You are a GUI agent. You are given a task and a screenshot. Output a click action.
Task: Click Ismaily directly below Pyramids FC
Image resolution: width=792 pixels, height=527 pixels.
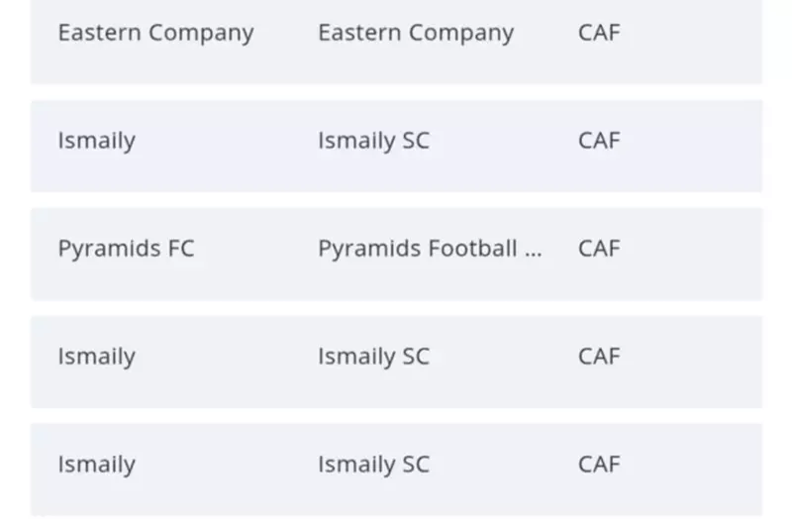96,358
